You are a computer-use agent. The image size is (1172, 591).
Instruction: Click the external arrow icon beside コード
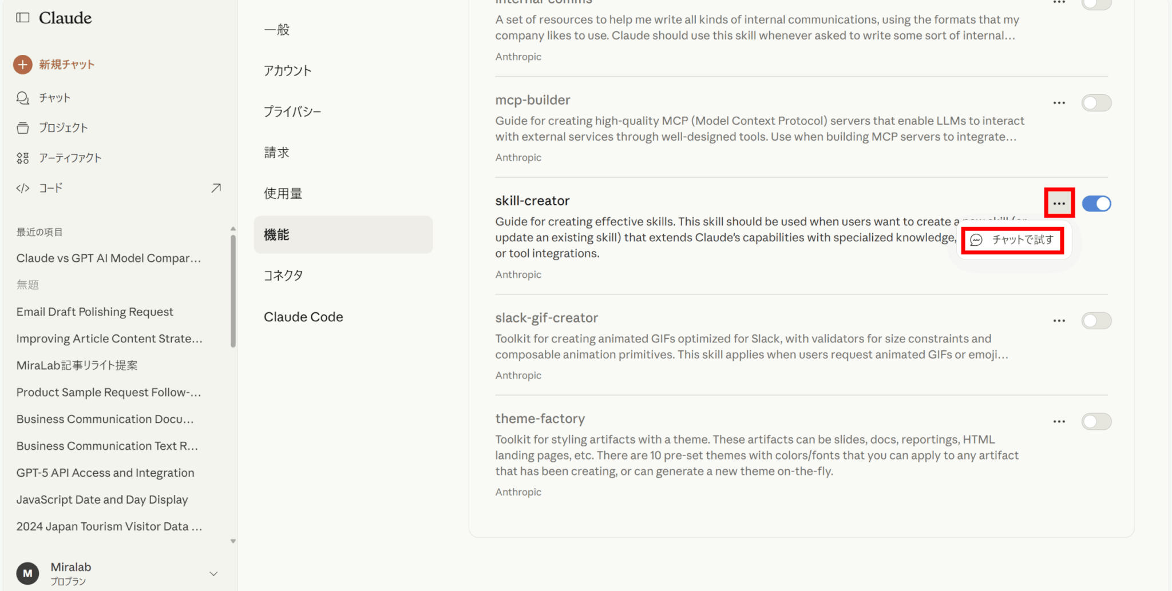tap(216, 188)
